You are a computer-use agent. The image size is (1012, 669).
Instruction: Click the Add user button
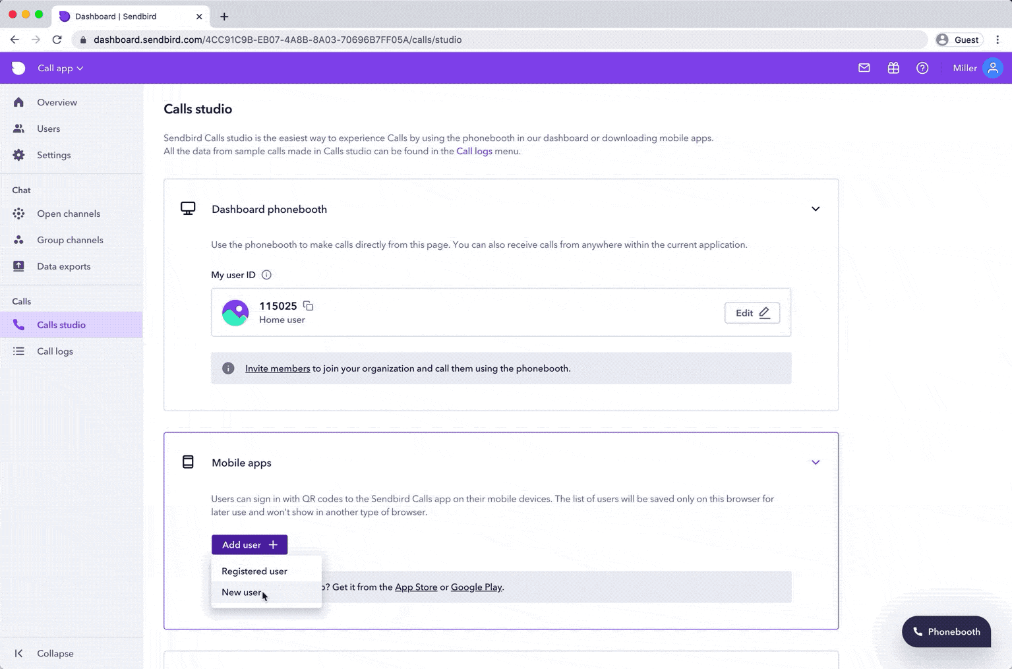point(249,544)
